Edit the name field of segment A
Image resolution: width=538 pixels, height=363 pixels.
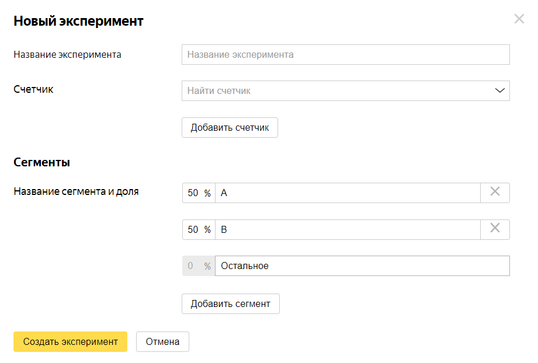pyautogui.click(x=348, y=193)
